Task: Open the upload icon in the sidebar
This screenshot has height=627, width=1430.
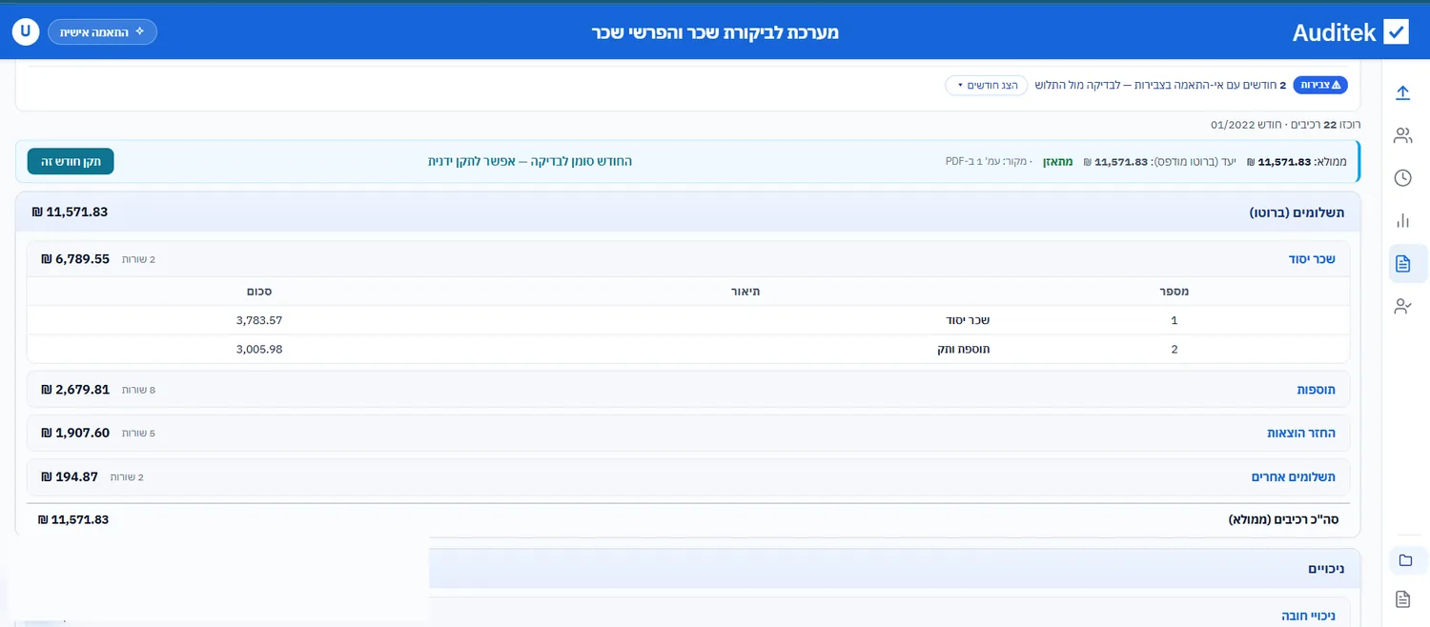Action: coord(1402,92)
